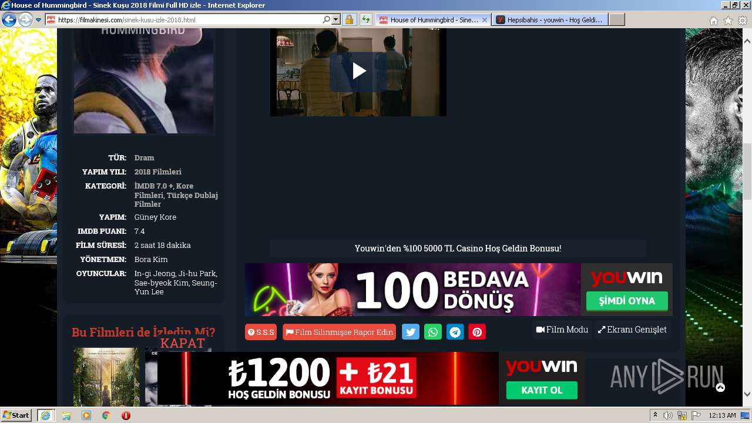Click the refresh page icon

366,20
